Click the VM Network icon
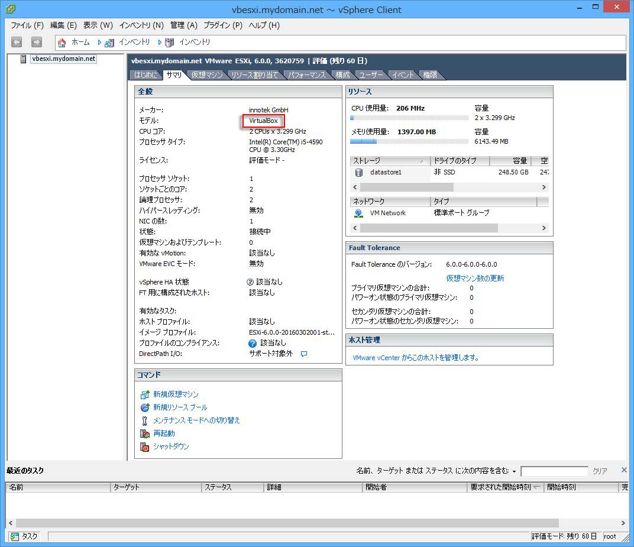634x547 pixels. point(358,213)
